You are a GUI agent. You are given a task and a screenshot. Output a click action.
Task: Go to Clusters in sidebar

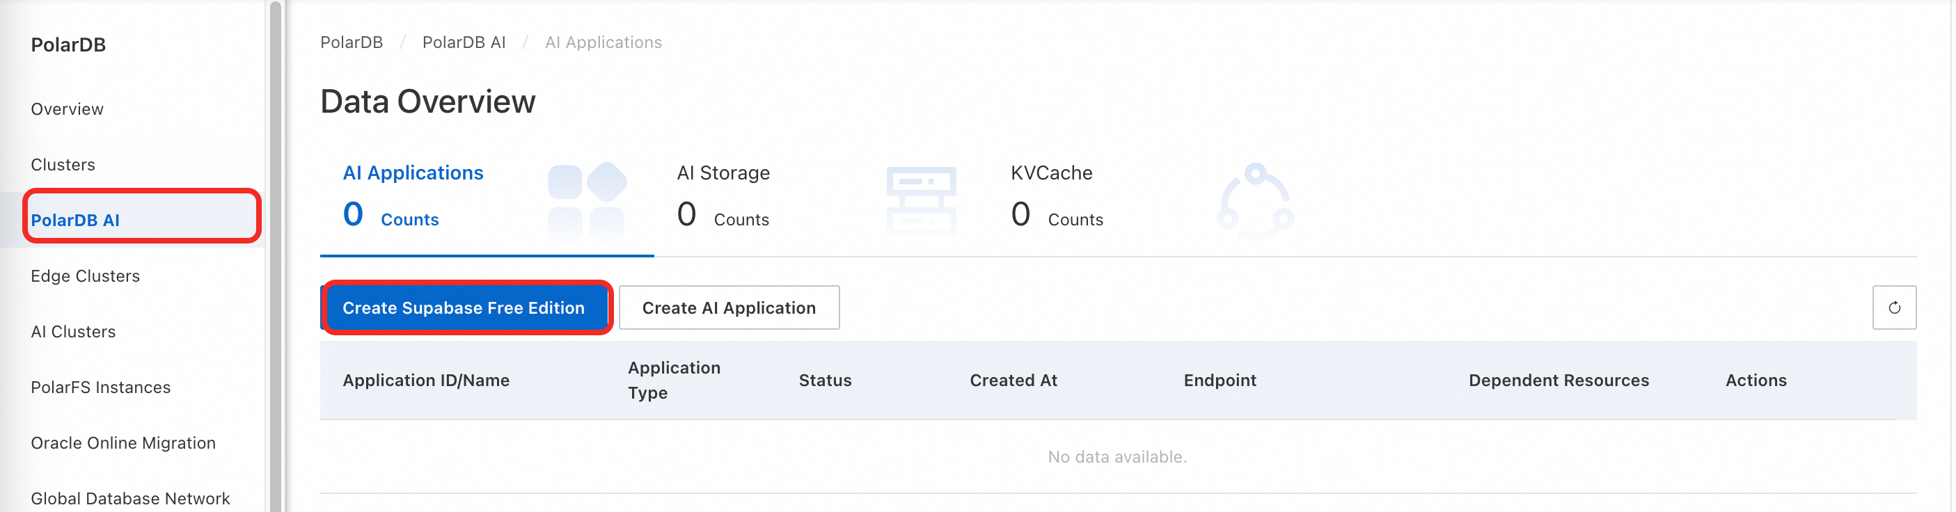click(63, 165)
